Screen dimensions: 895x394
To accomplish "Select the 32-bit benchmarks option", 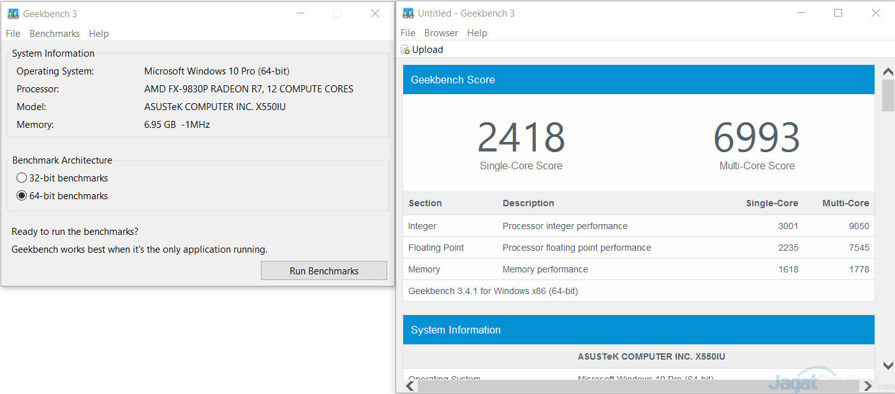I will pos(22,178).
